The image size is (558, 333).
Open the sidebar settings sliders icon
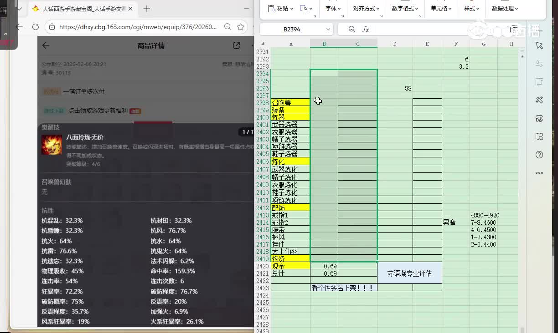coord(539,64)
